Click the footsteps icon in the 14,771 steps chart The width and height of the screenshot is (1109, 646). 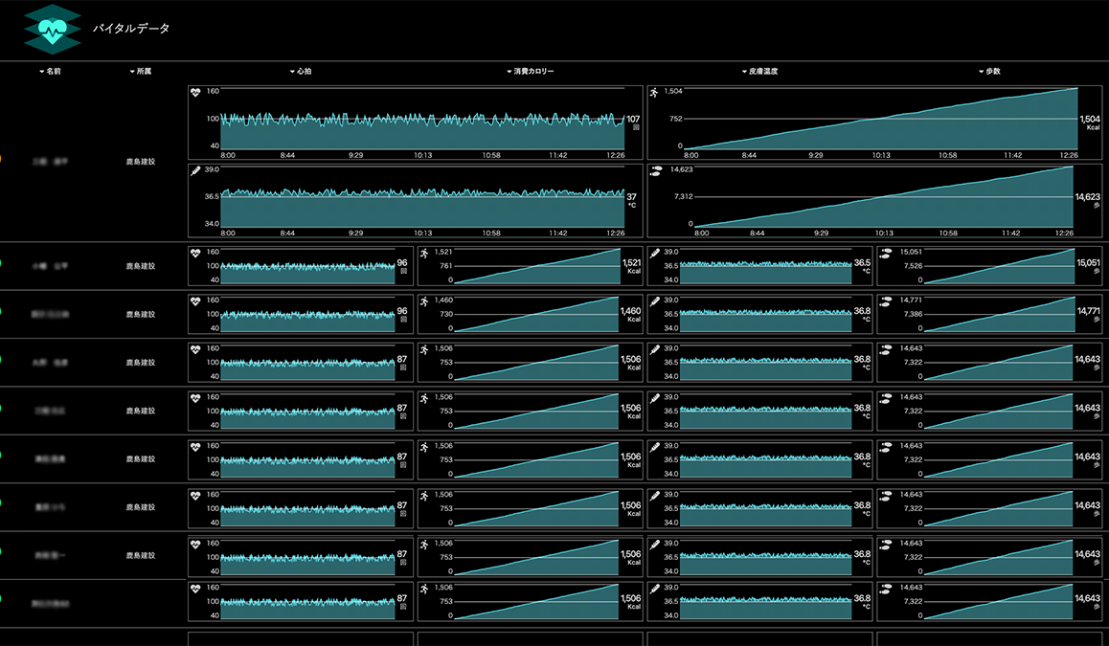[x=885, y=301]
